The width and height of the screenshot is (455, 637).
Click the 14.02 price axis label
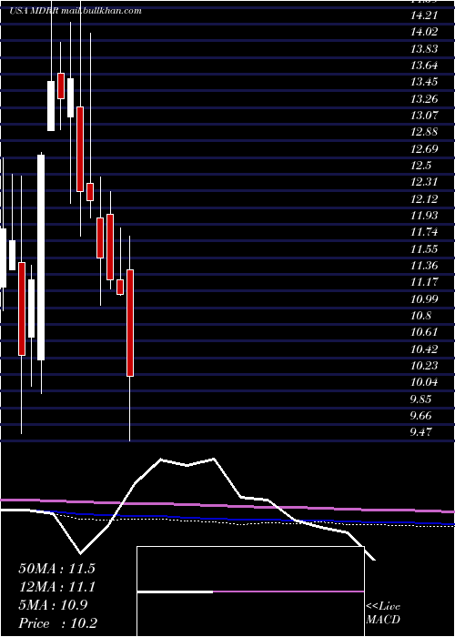pos(424,32)
